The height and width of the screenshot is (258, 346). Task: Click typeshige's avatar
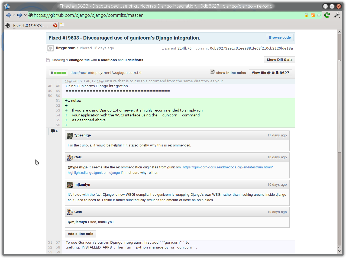[x=70, y=135]
